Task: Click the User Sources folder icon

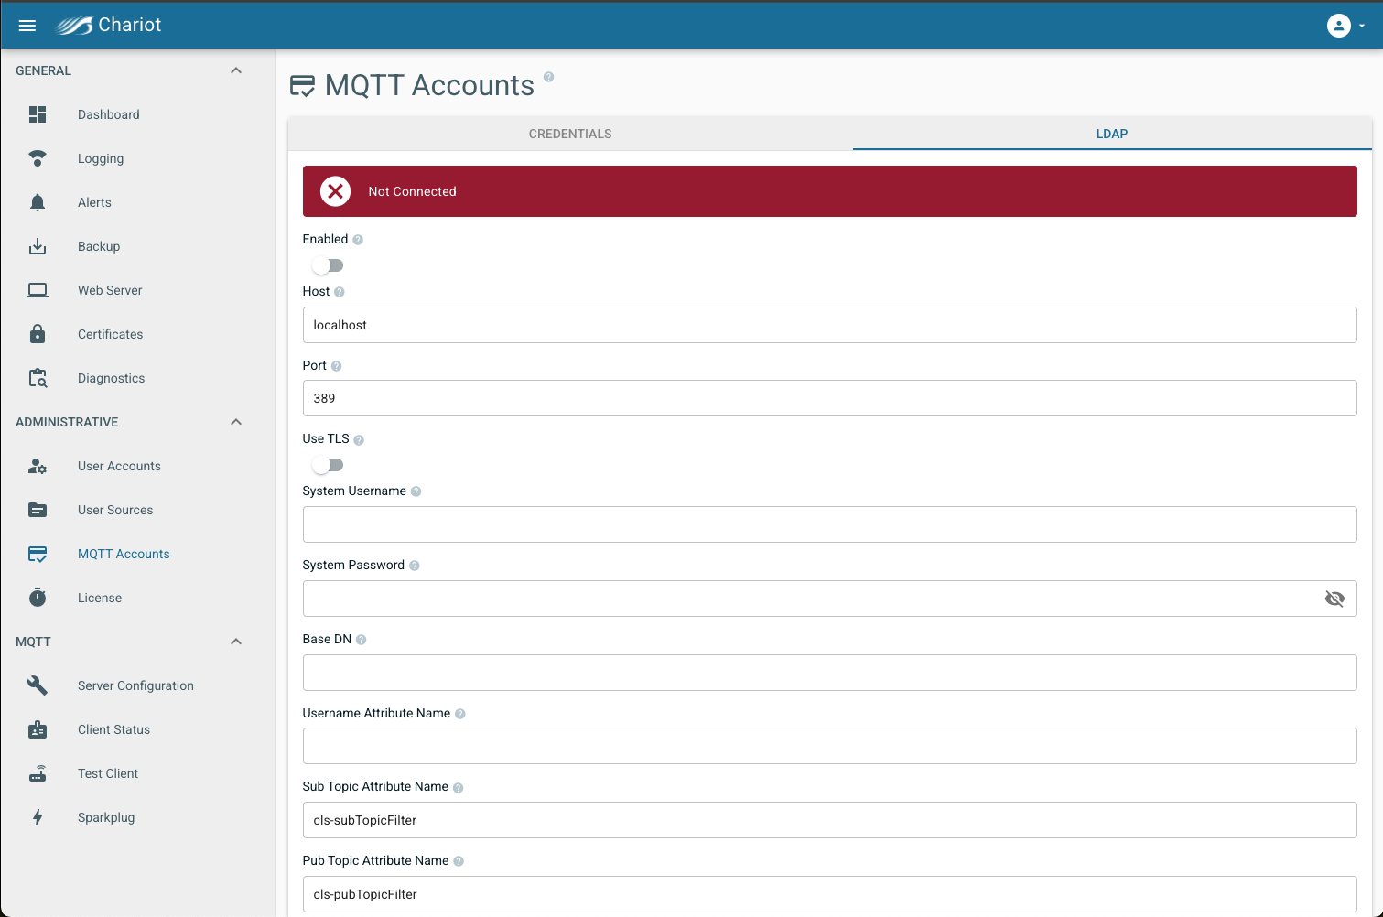Action: (38, 510)
